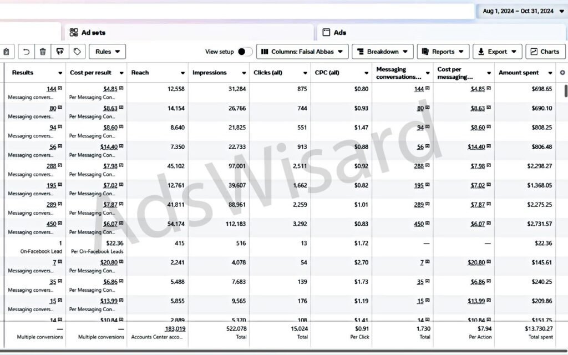Click the icon beside $14.40 in Cost per messaging column
The width and height of the screenshot is (568, 355).
[488, 146]
